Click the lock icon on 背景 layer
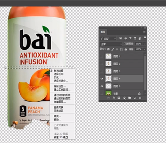The height and width of the screenshot is (143, 166). pyautogui.click(x=139, y=94)
